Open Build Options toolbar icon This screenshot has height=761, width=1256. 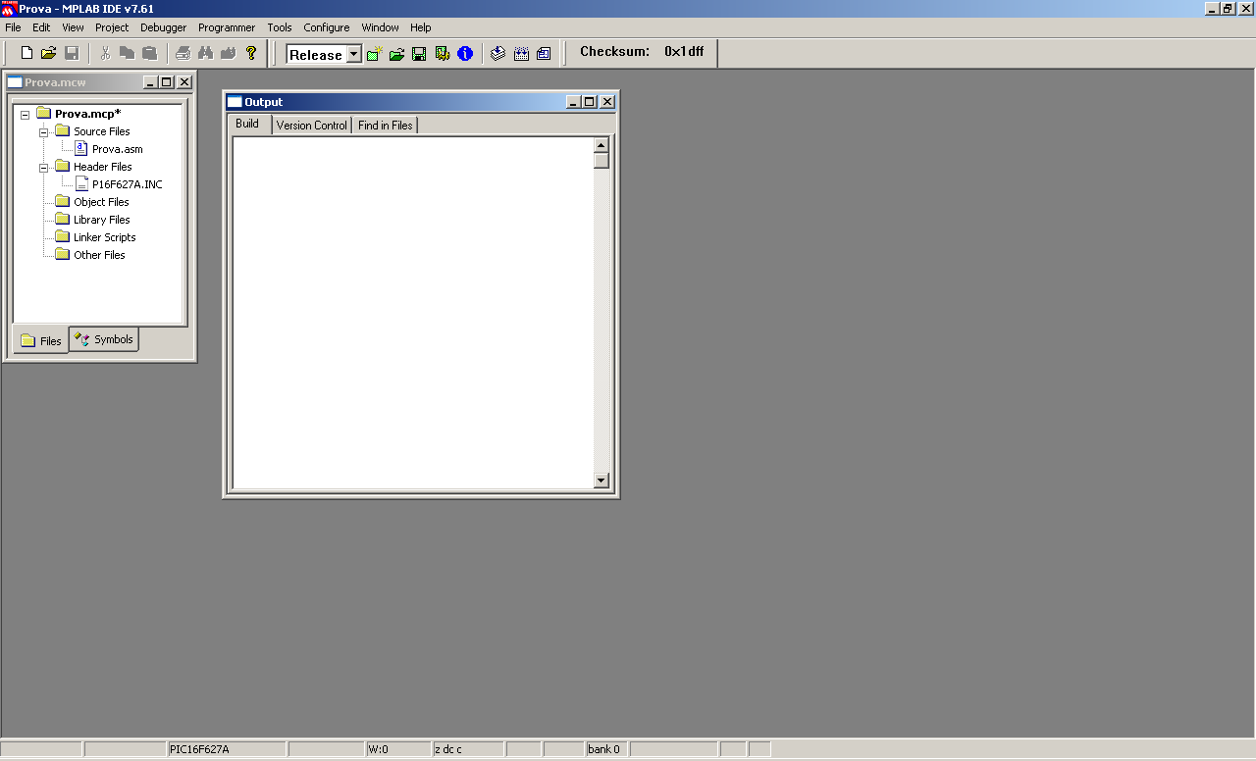point(442,54)
